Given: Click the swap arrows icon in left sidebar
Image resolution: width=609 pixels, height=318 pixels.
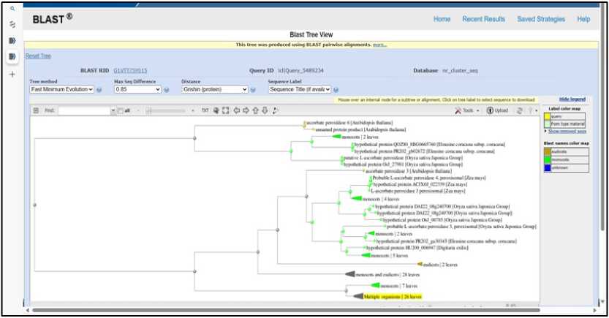Looking at the screenshot, I should 12,24.
